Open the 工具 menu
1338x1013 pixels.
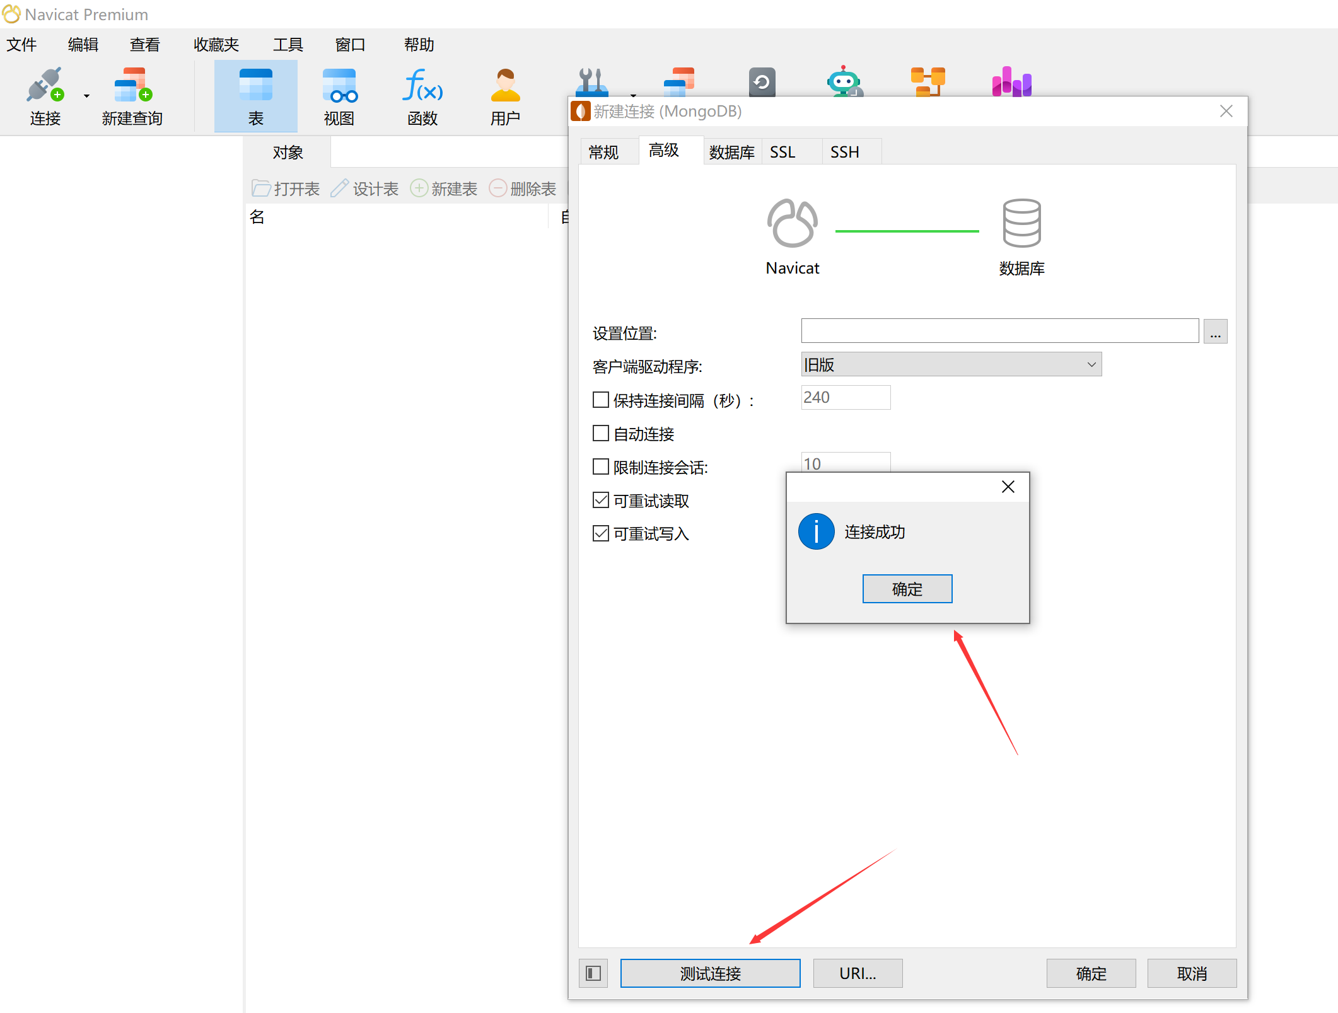(288, 45)
